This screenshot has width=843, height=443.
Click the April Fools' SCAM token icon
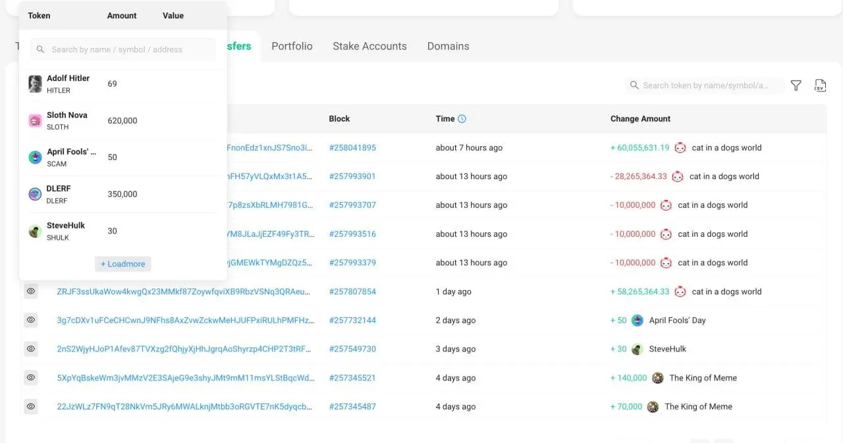pos(35,157)
